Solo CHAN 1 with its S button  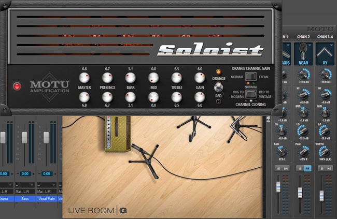coord(278,168)
